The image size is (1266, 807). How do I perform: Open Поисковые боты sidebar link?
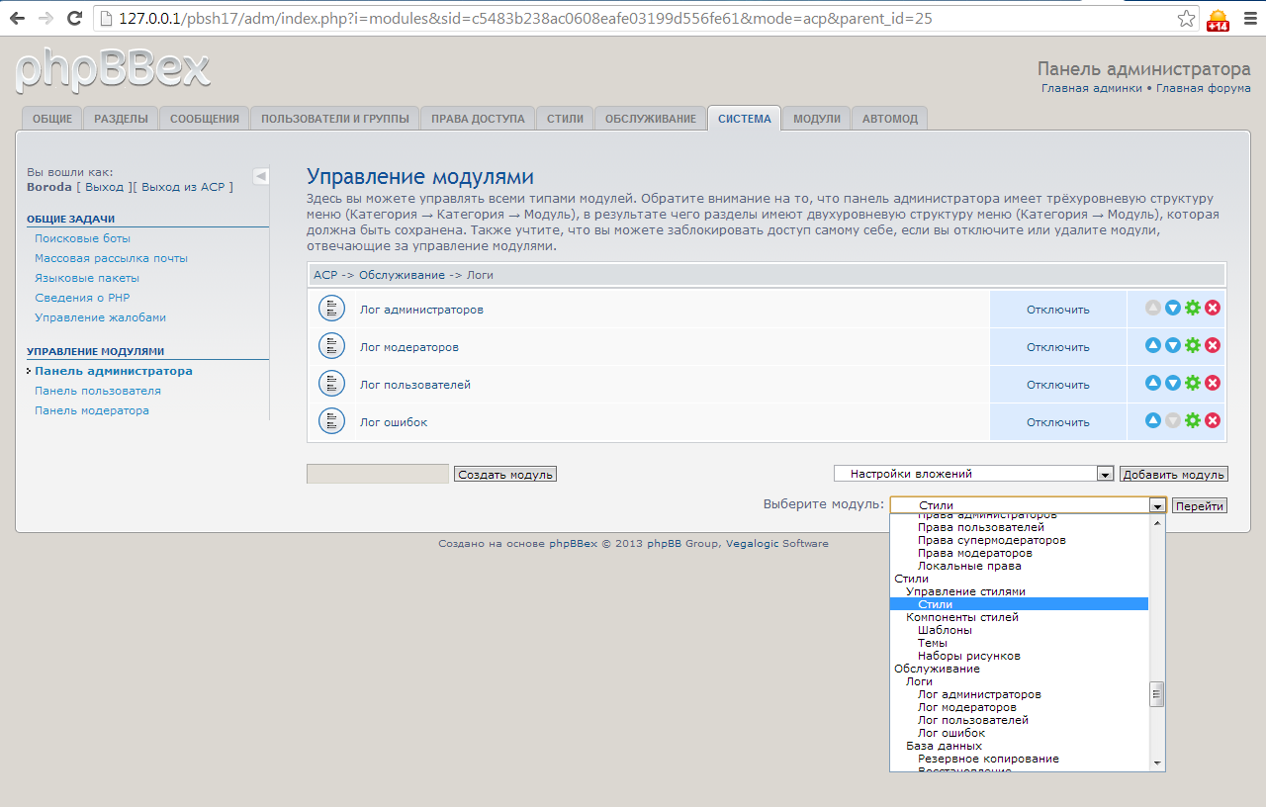[x=82, y=238]
